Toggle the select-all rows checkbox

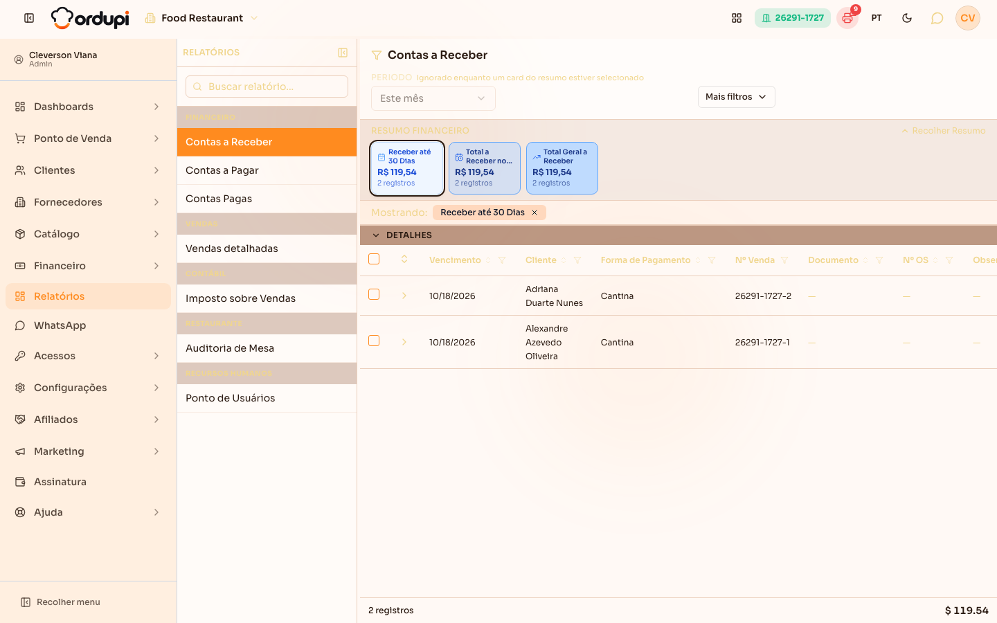pos(374,259)
